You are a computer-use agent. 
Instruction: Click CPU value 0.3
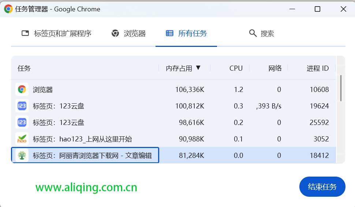(x=238, y=106)
